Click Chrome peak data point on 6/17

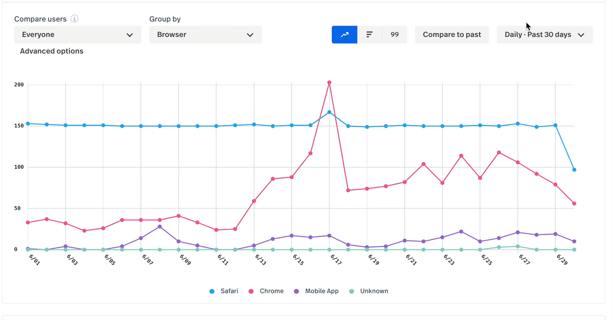pyautogui.click(x=329, y=83)
